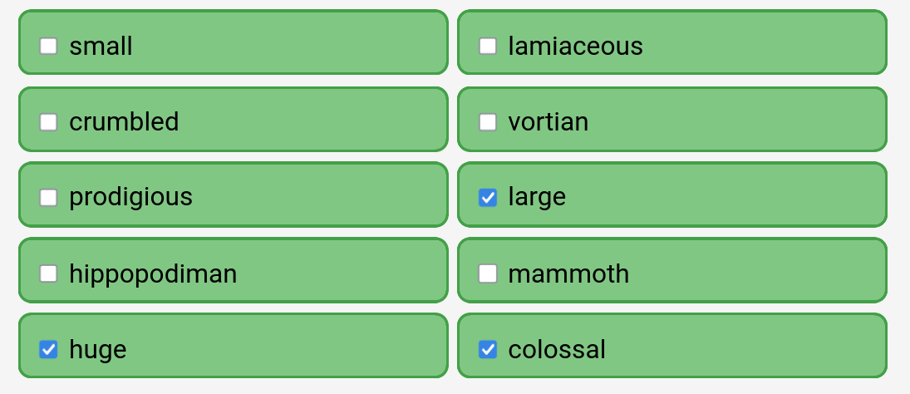Click the word label small
Screen dimensions: 910x394
click(101, 46)
